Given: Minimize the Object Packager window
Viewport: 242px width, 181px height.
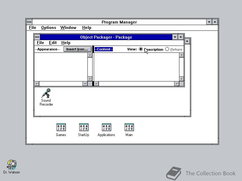Looking at the screenshot, I should click(175, 37).
